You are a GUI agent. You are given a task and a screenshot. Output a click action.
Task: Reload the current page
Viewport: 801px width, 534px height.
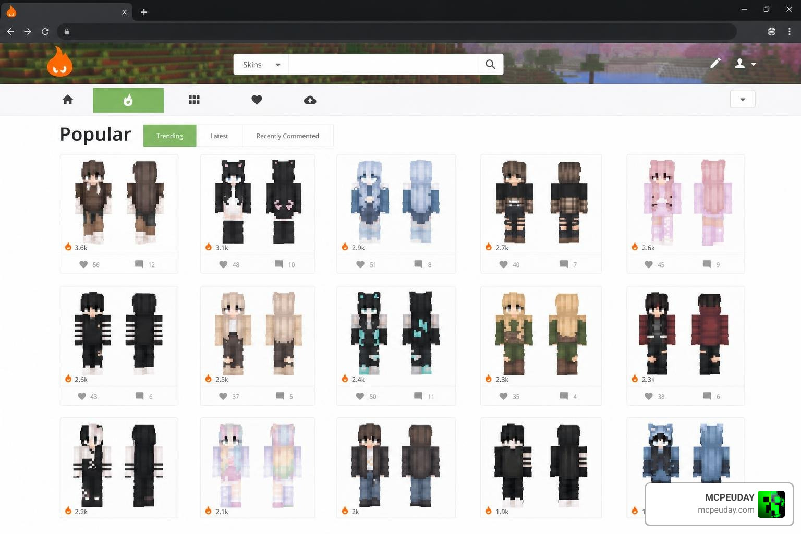(45, 31)
